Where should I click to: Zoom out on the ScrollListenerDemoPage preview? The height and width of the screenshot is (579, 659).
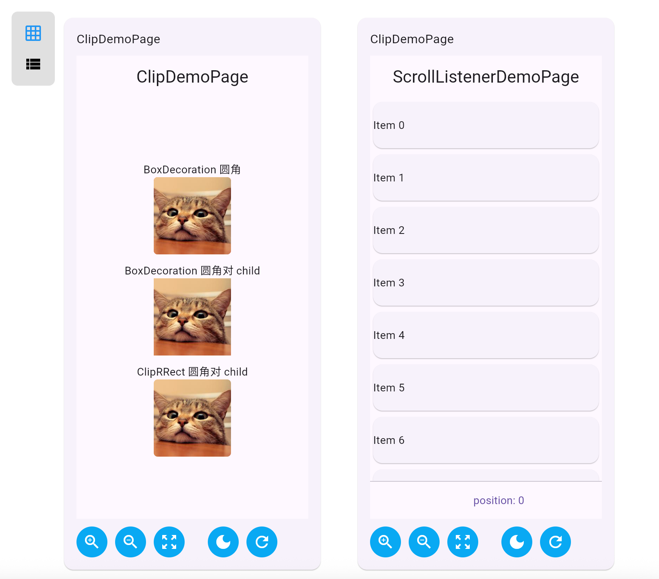click(424, 542)
